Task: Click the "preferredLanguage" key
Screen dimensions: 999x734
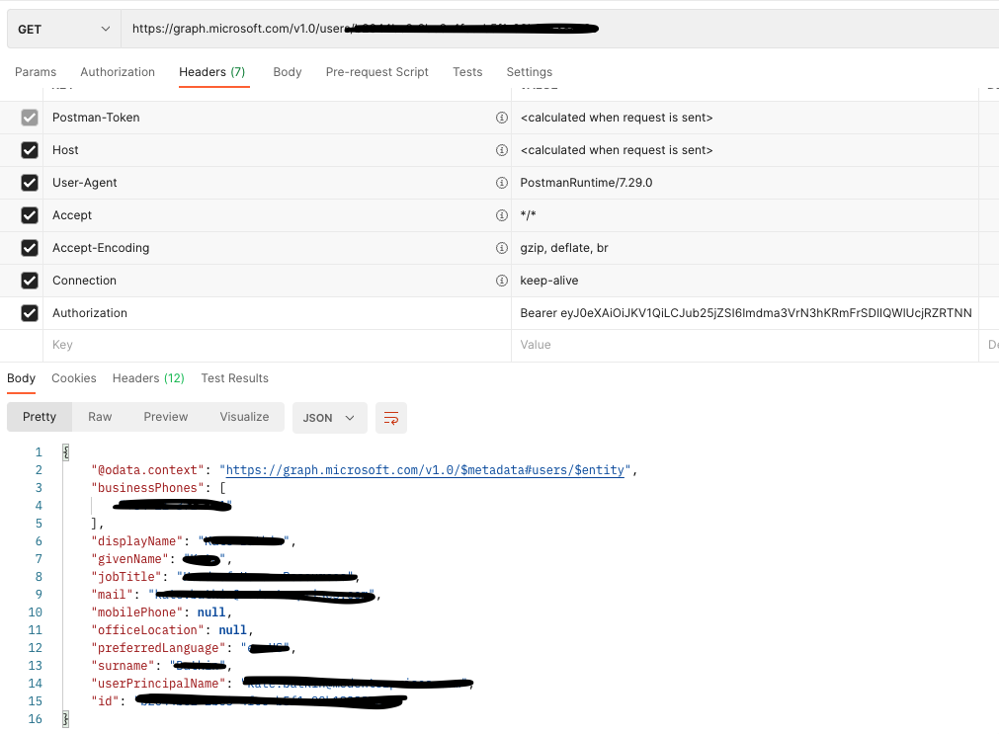Action: (x=159, y=648)
